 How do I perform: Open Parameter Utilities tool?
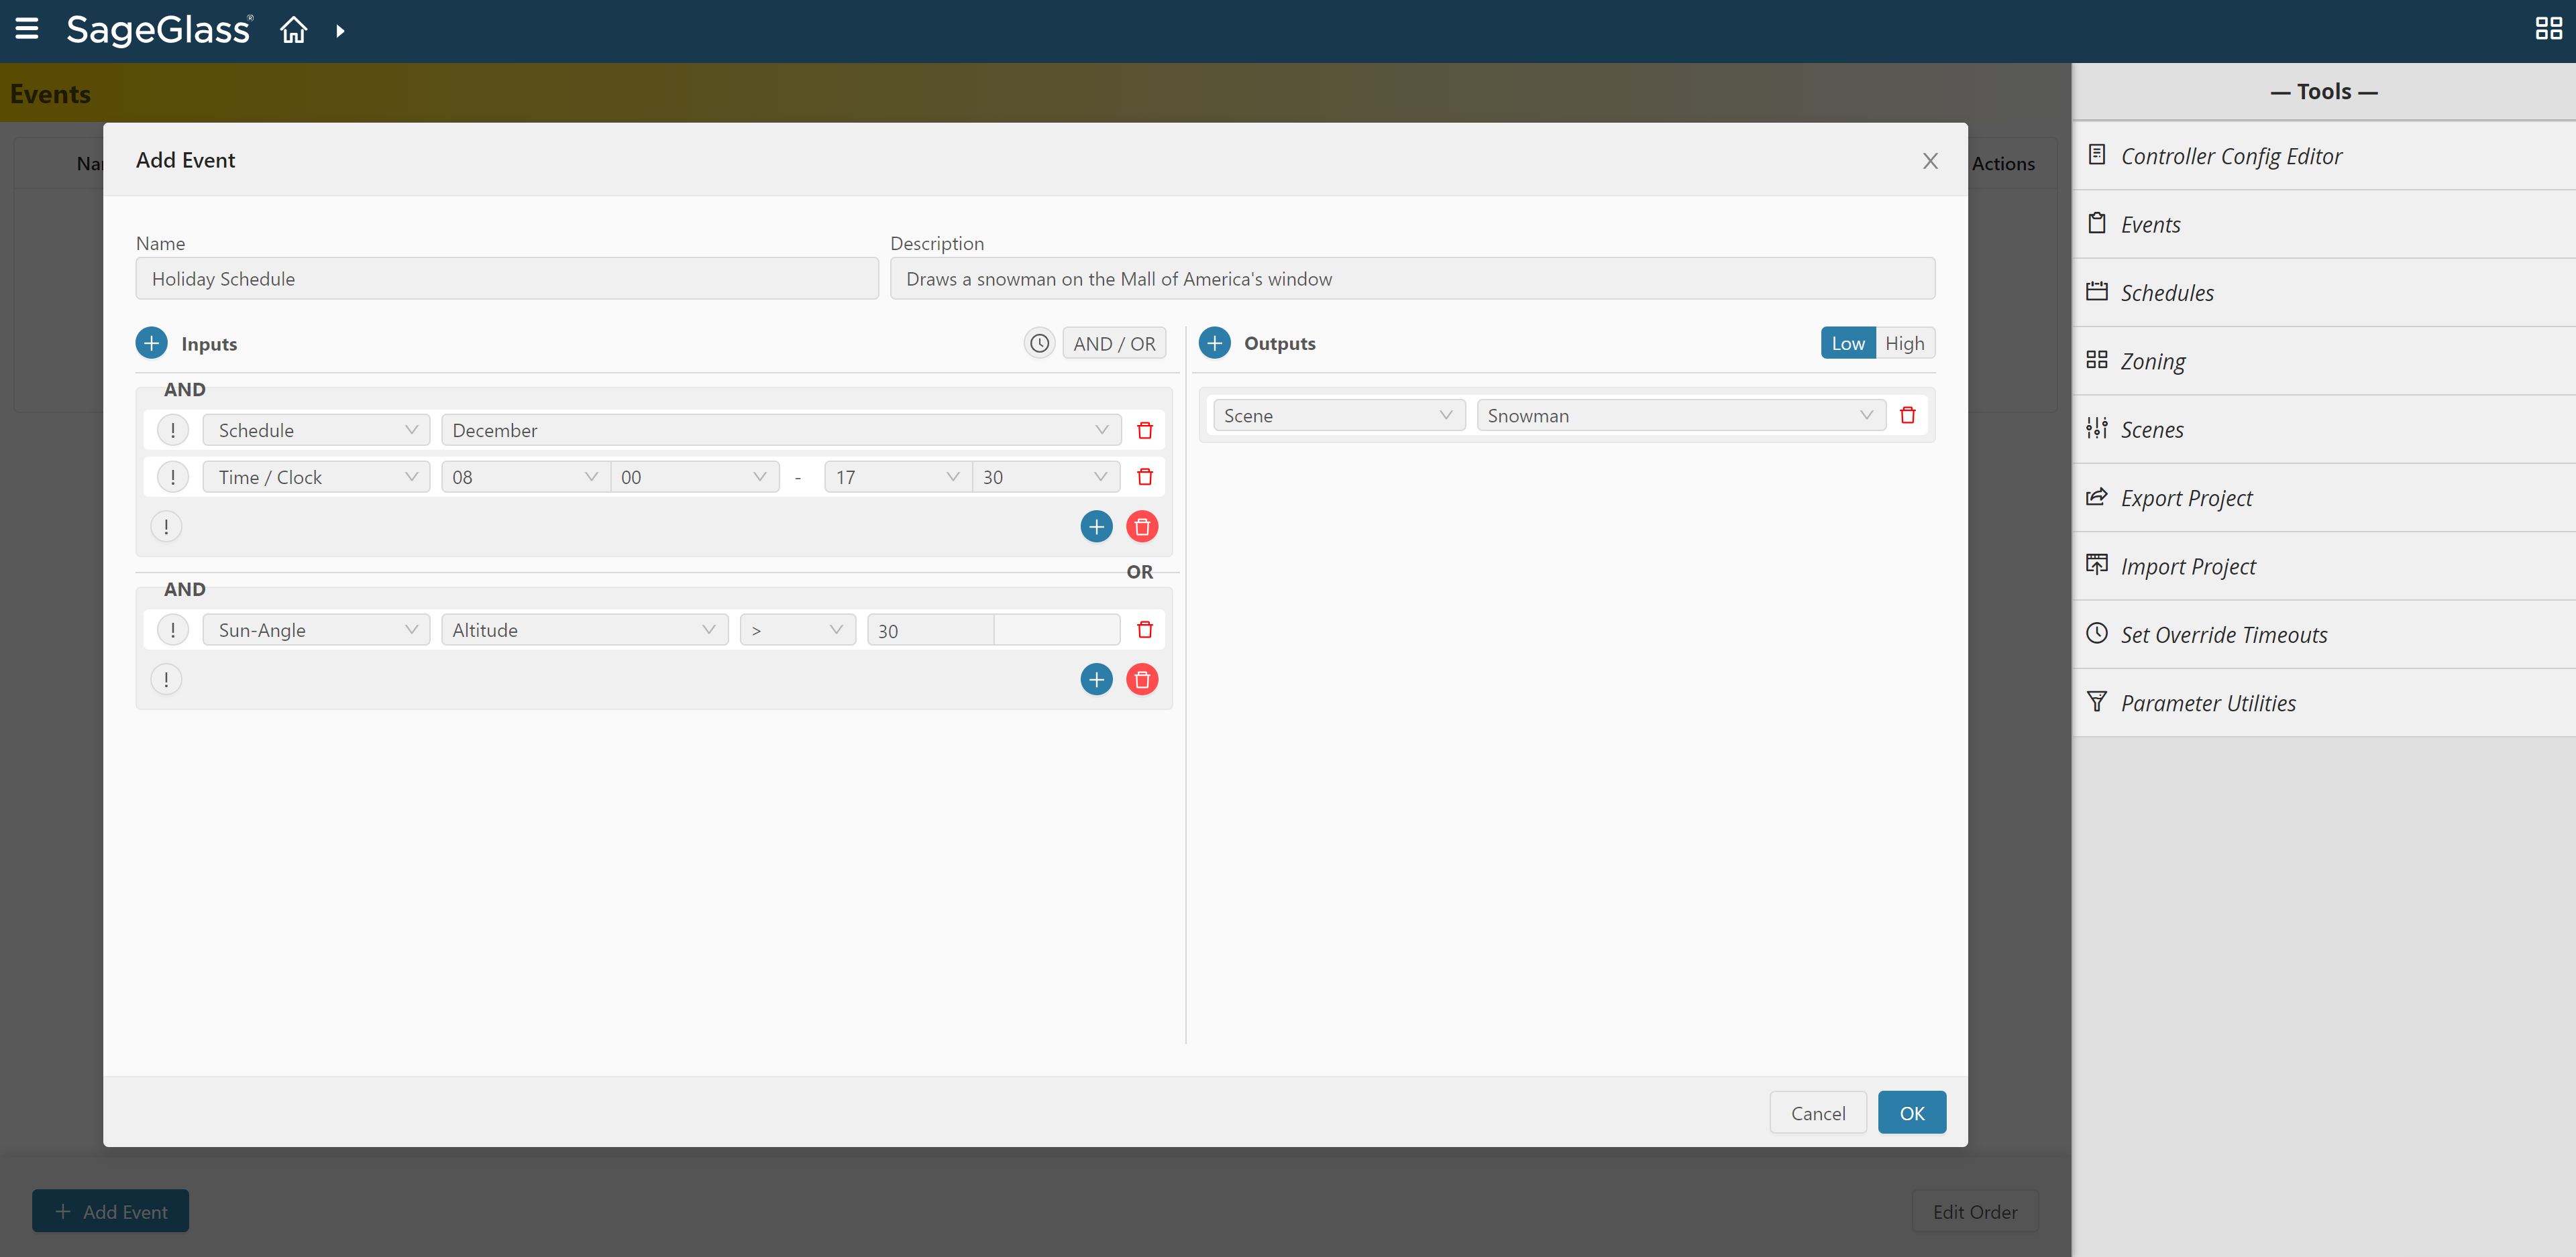[x=2324, y=703]
